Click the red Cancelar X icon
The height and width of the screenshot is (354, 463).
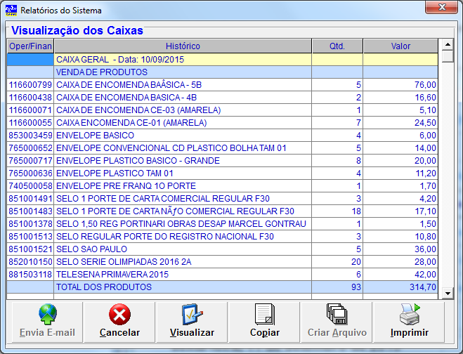click(119, 314)
